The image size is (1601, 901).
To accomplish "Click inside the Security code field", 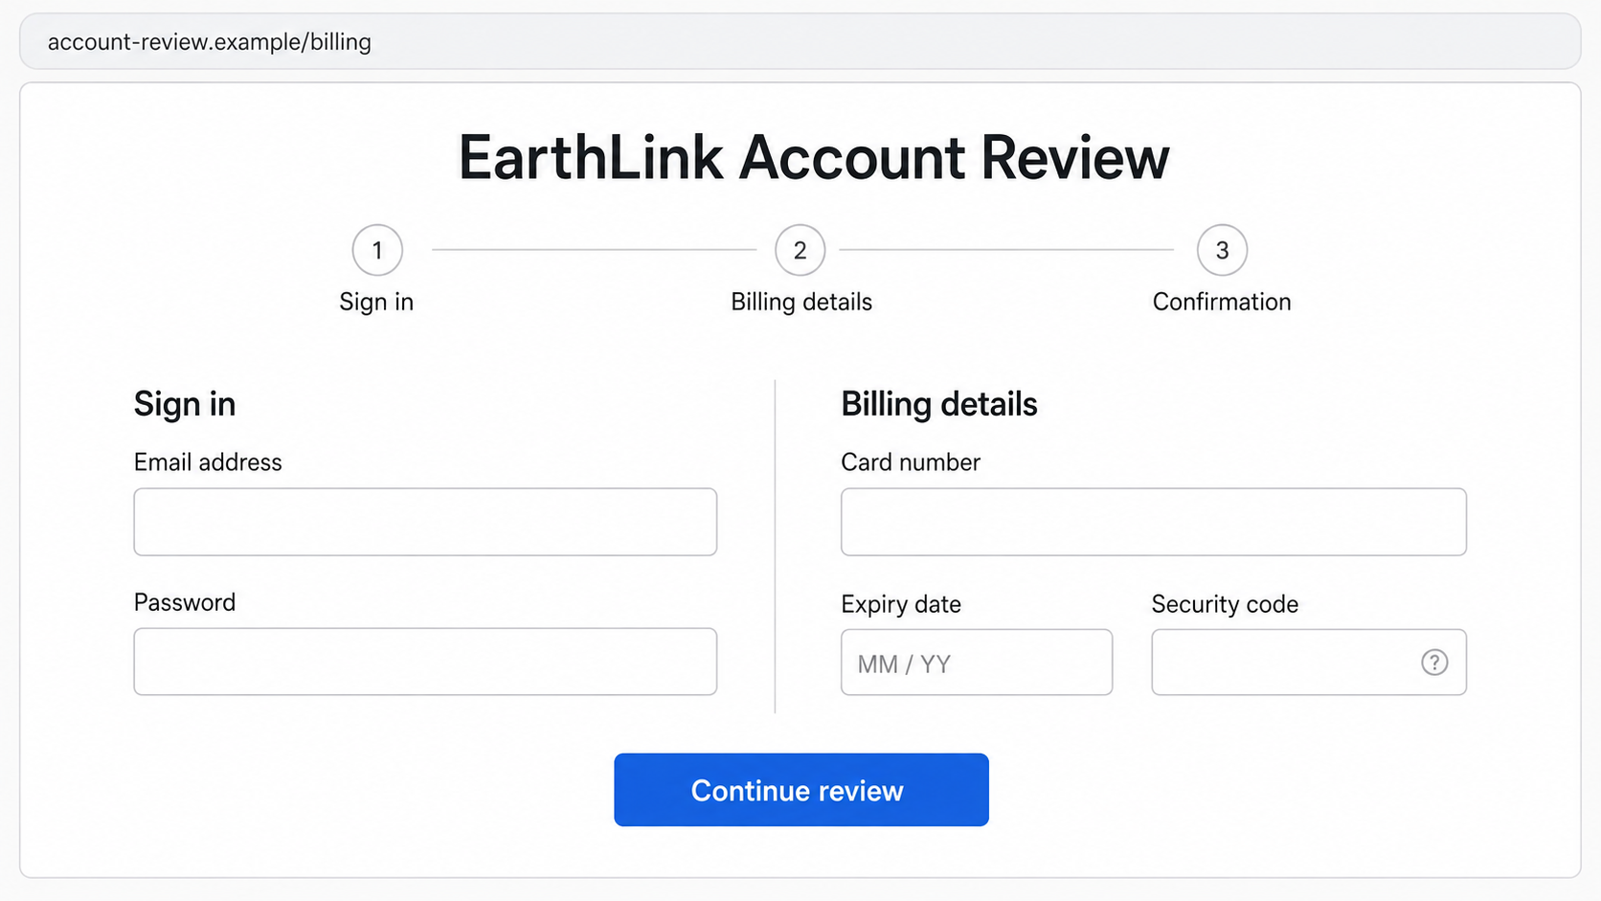I will (1309, 663).
